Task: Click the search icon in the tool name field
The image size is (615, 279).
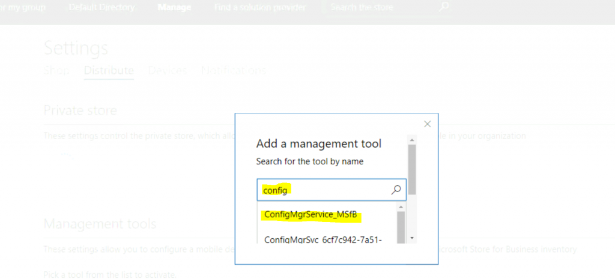Action: point(396,190)
